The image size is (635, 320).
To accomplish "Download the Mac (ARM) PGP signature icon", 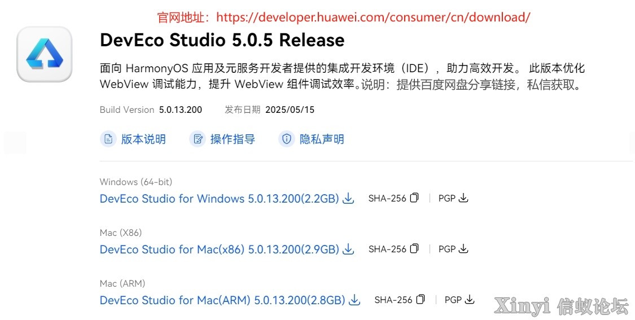I will [470, 299].
